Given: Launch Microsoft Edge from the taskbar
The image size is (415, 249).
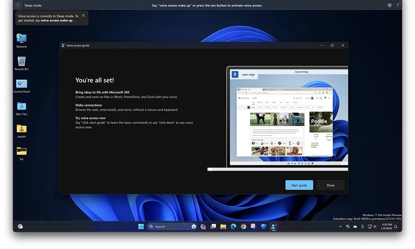Looking at the screenshot, I should coord(233,227).
